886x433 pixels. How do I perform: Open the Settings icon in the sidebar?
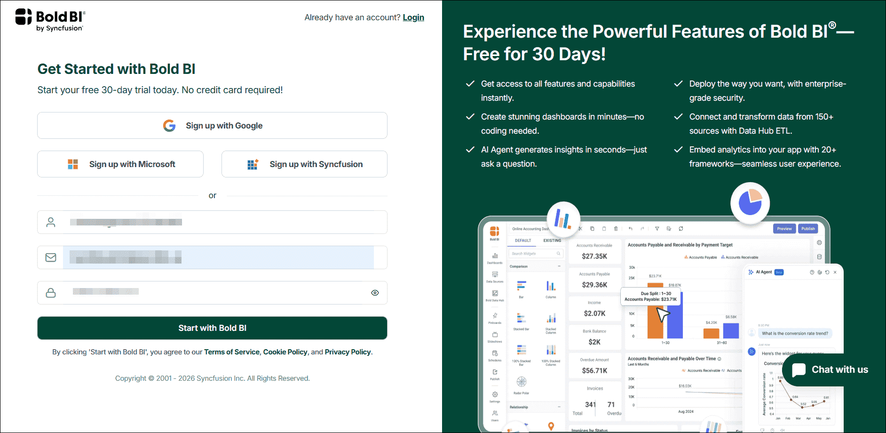495,394
